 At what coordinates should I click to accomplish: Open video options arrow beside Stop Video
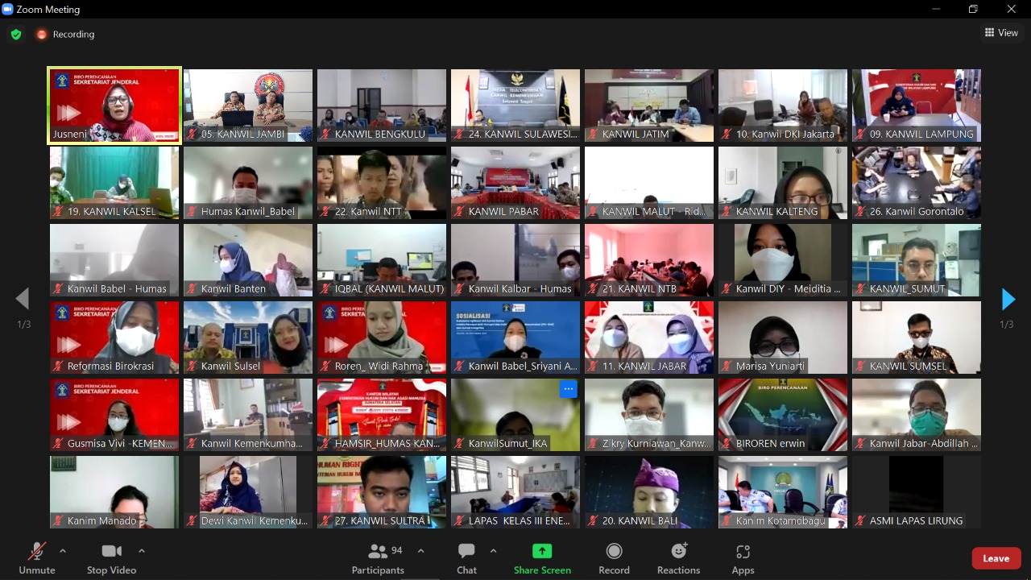[x=142, y=552]
